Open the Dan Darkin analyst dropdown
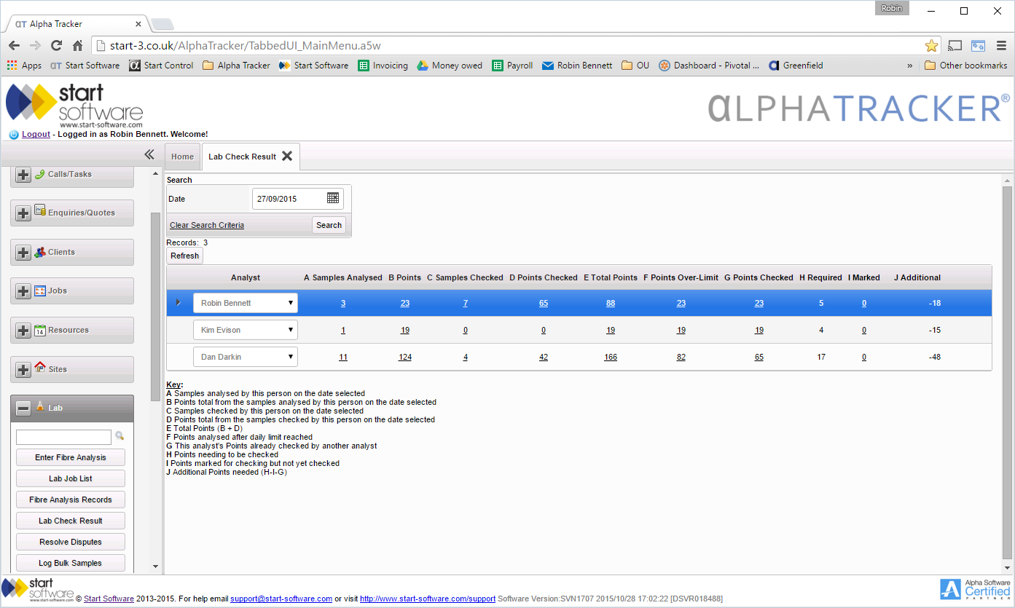Image resolution: width=1015 pixels, height=608 pixels. [290, 356]
